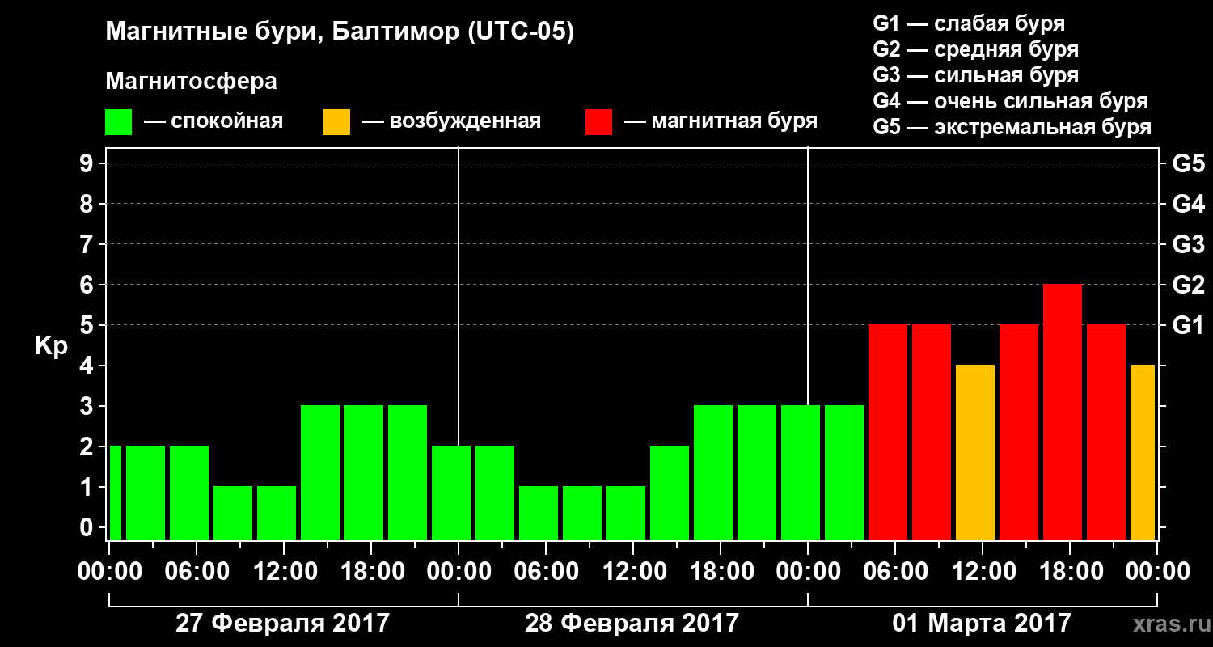This screenshot has height=647, width=1213.
Task: Click the orange "возбужденная" legend swatch
Action: (336, 121)
